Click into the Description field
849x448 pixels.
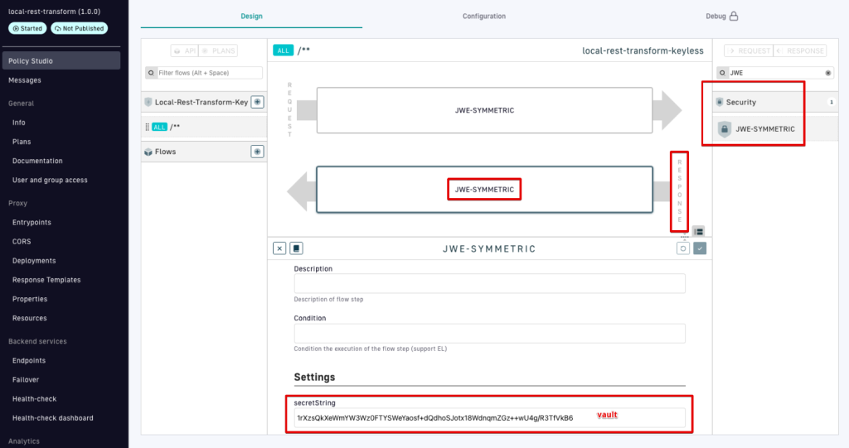coord(489,283)
